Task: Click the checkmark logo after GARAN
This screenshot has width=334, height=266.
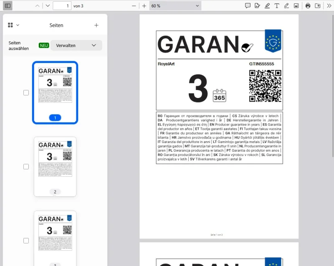Action: click(x=247, y=48)
